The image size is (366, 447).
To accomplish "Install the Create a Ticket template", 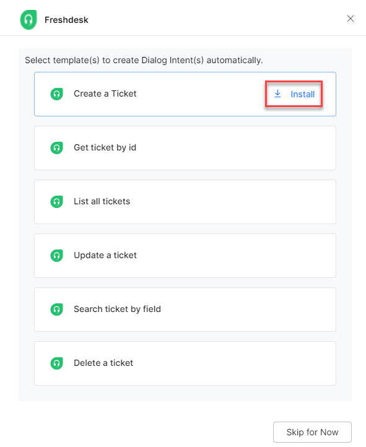I will click(294, 94).
